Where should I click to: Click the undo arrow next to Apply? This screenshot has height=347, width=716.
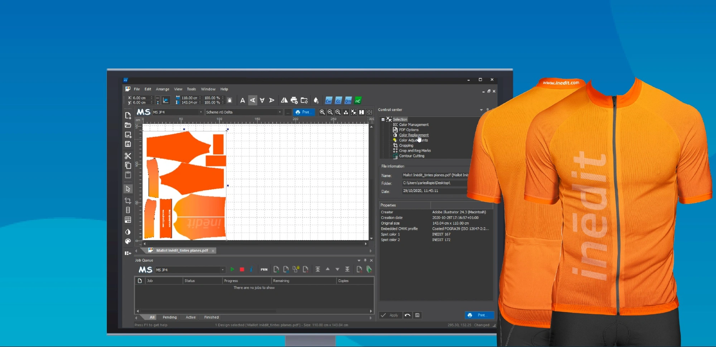point(407,315)
